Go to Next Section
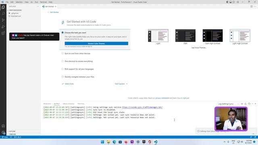Viewport: 258px width, 145px height. point(121,84)
